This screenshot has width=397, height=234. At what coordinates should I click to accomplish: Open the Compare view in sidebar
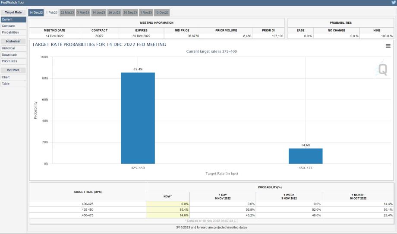point(8,26)
